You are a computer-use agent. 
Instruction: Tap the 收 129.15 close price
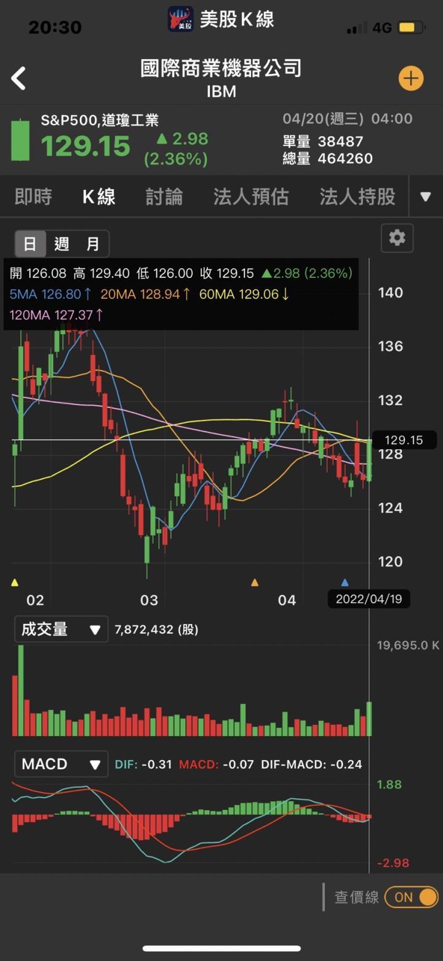click(x=227, y=273)
